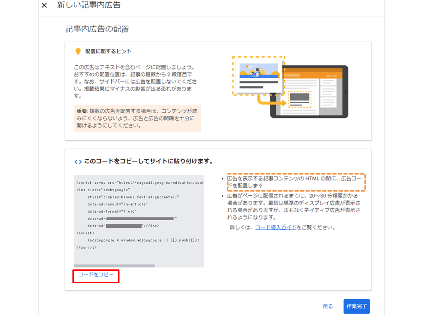Click the adsbygoogle push code line
The height and width of the screenshot is (315, 423).
[143, 240]
